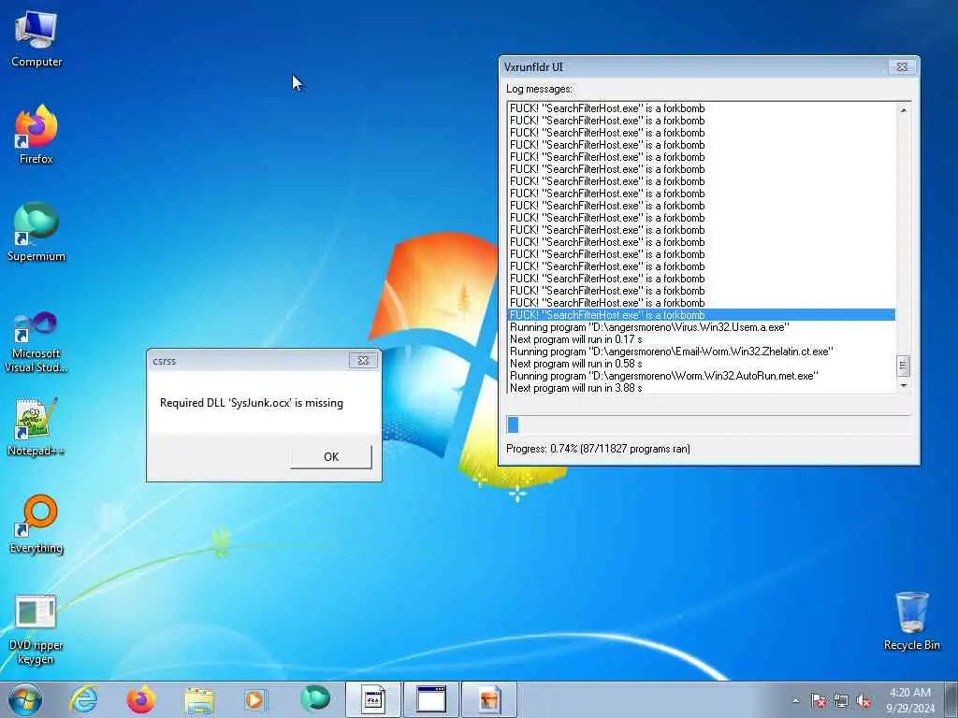
Task: Switch to the blank window taskbar button
Action: tap(430, 699)
